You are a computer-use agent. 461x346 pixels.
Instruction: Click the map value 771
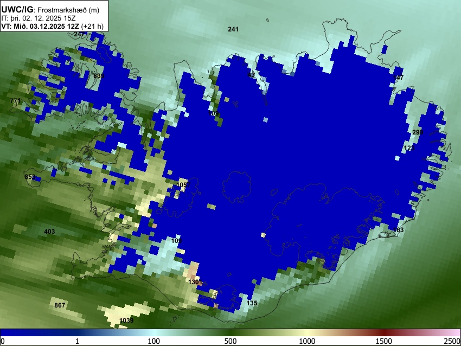pos(15,101)
